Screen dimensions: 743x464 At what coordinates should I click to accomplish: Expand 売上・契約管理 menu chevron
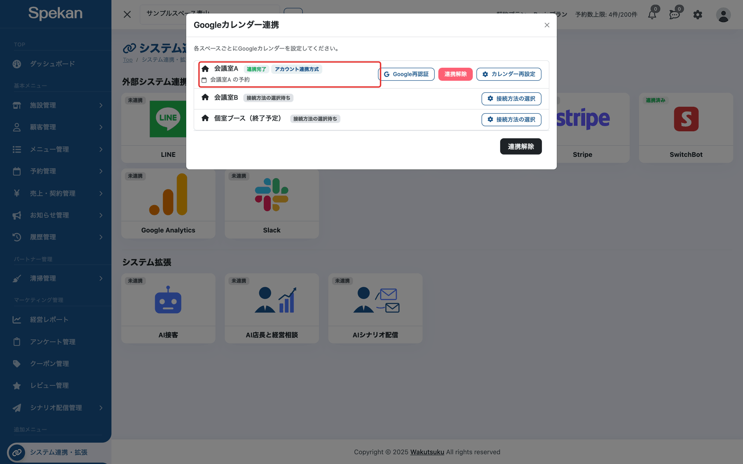coord(101,193)
